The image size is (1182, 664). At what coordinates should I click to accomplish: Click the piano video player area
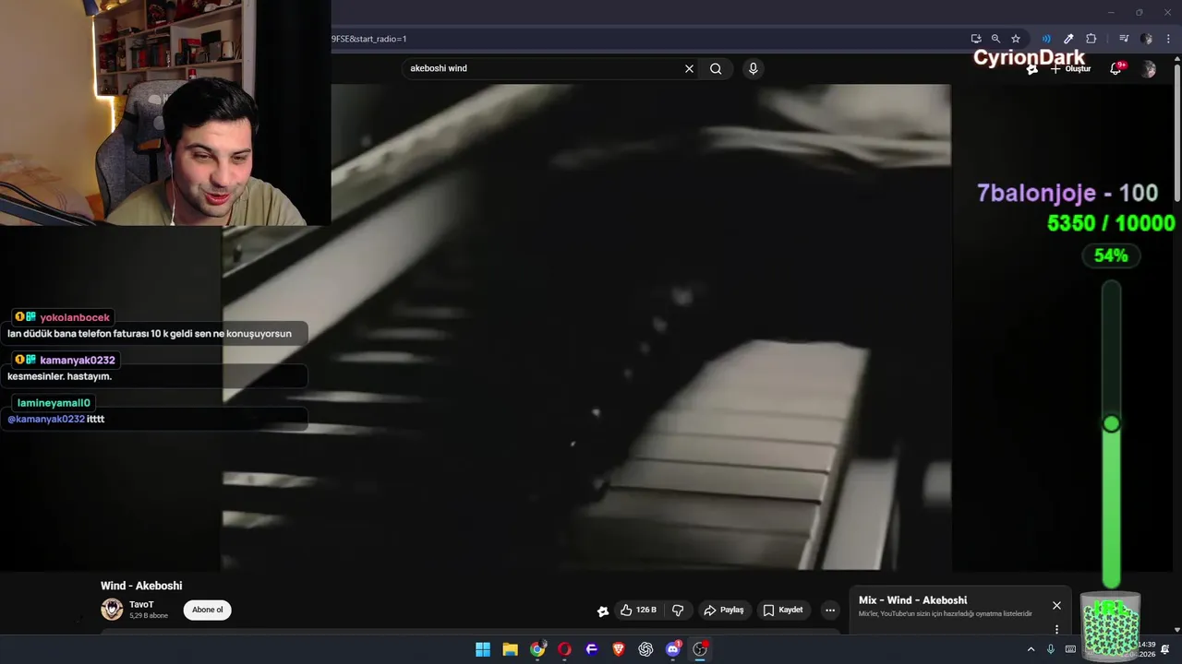586,327
